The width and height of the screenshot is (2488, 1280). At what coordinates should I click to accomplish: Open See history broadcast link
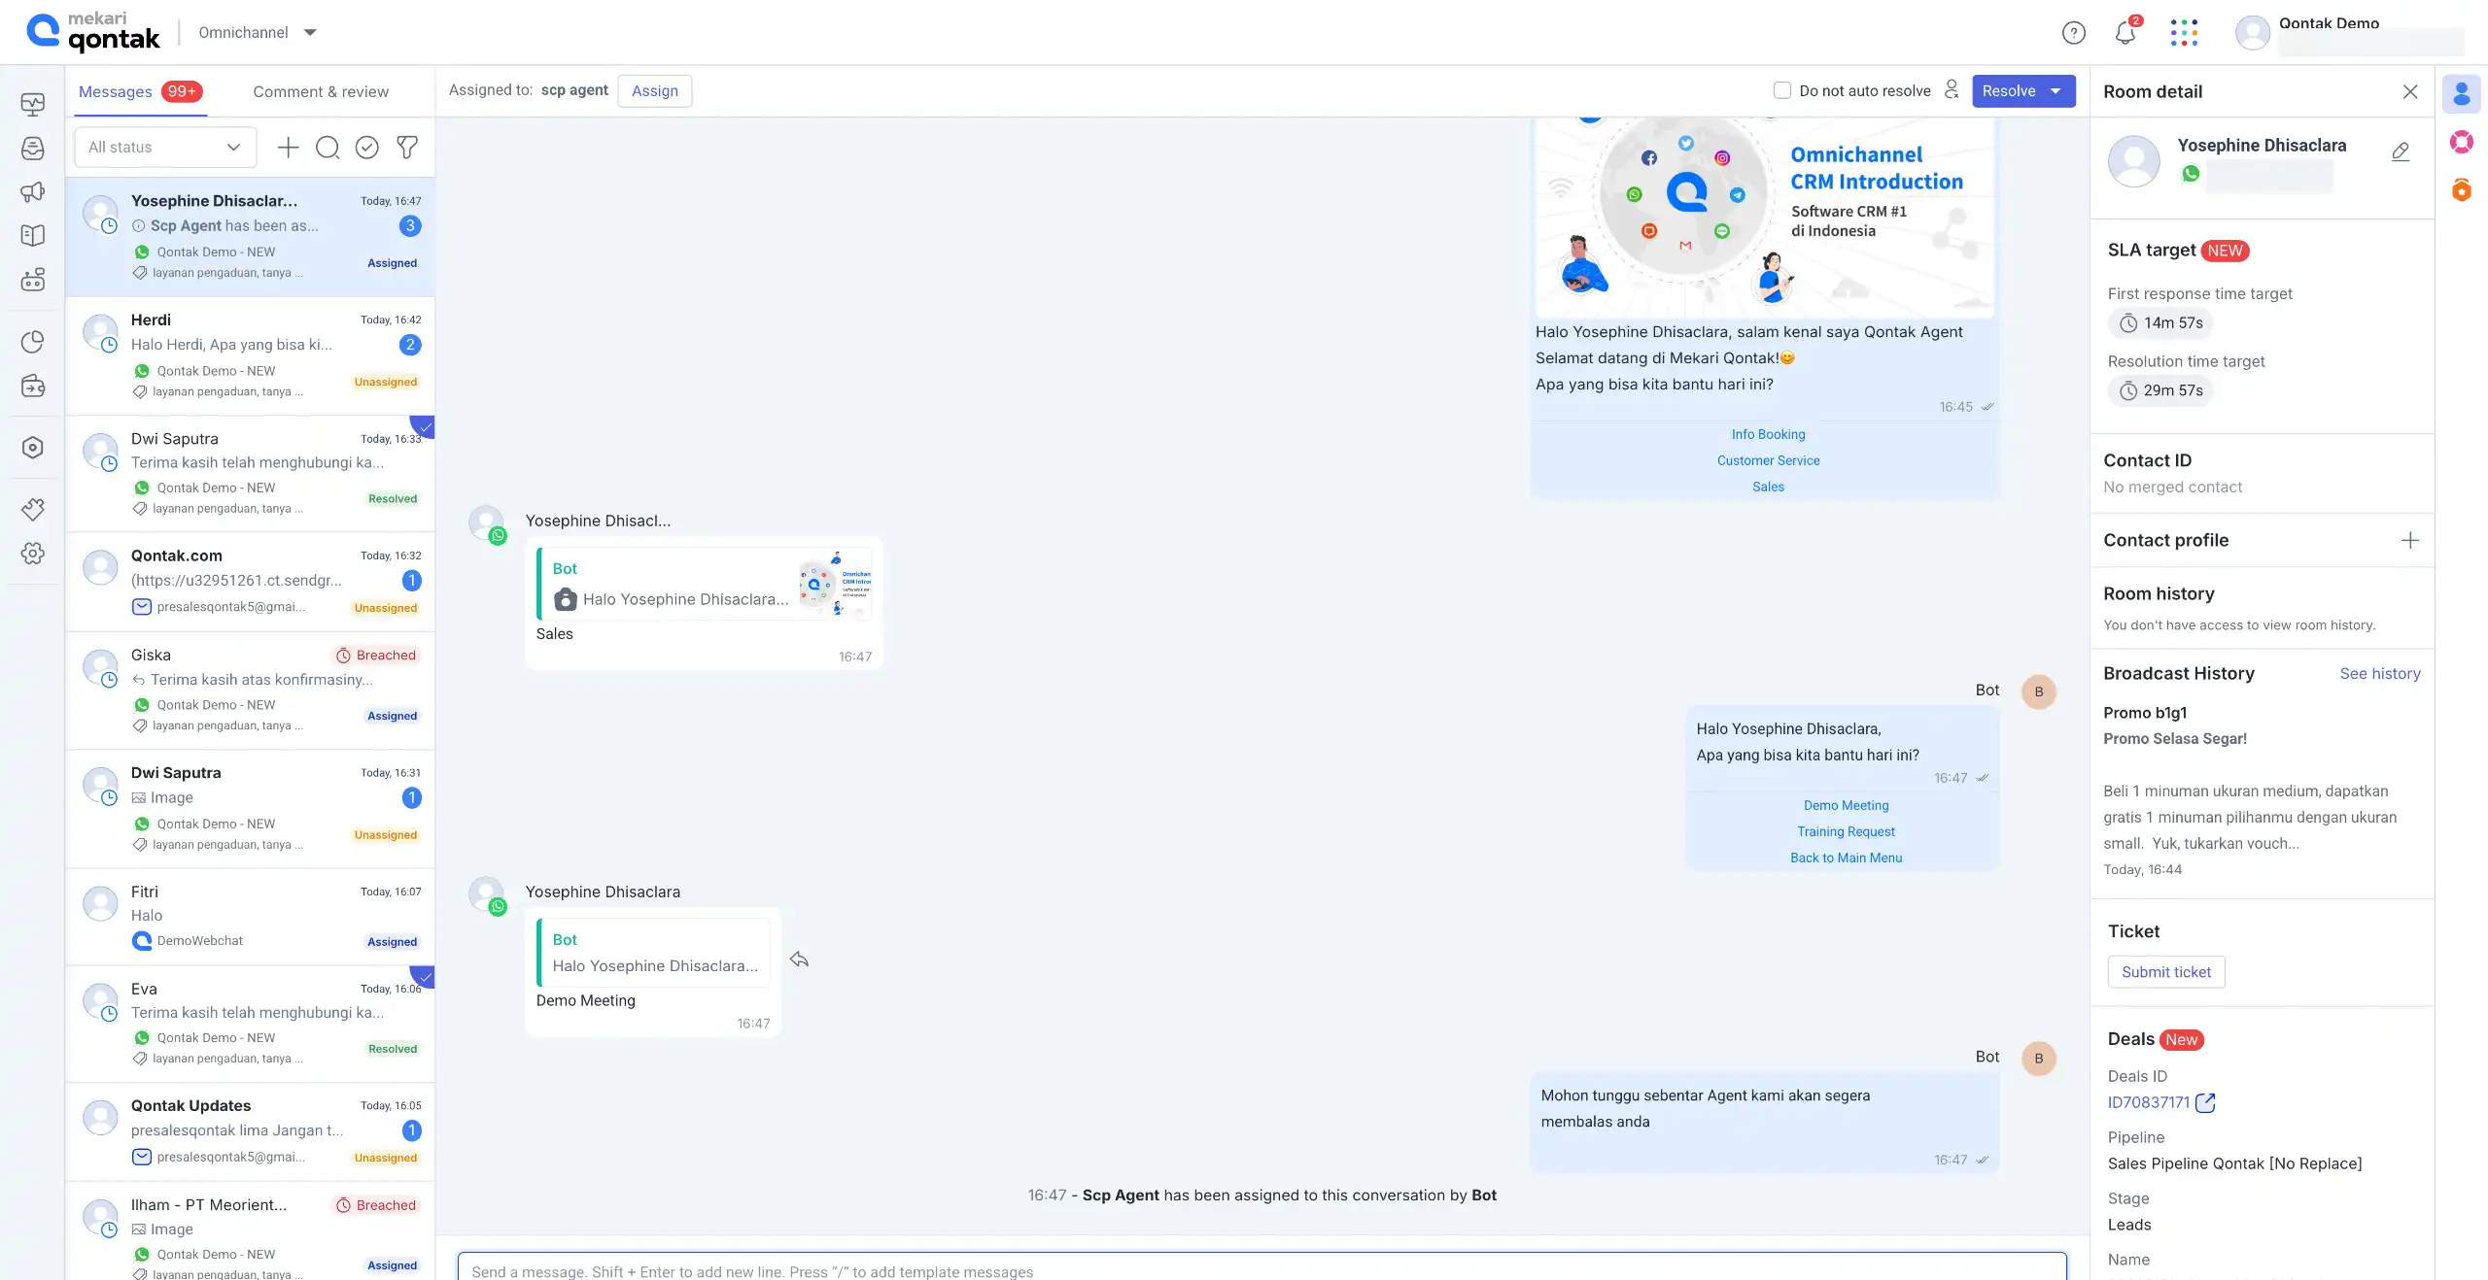pos(2379,673)
